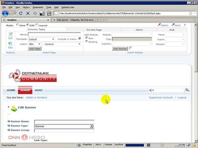198x148 pixels.
Task: Open the back history dropdown arrow
Action: pos(15,13)
